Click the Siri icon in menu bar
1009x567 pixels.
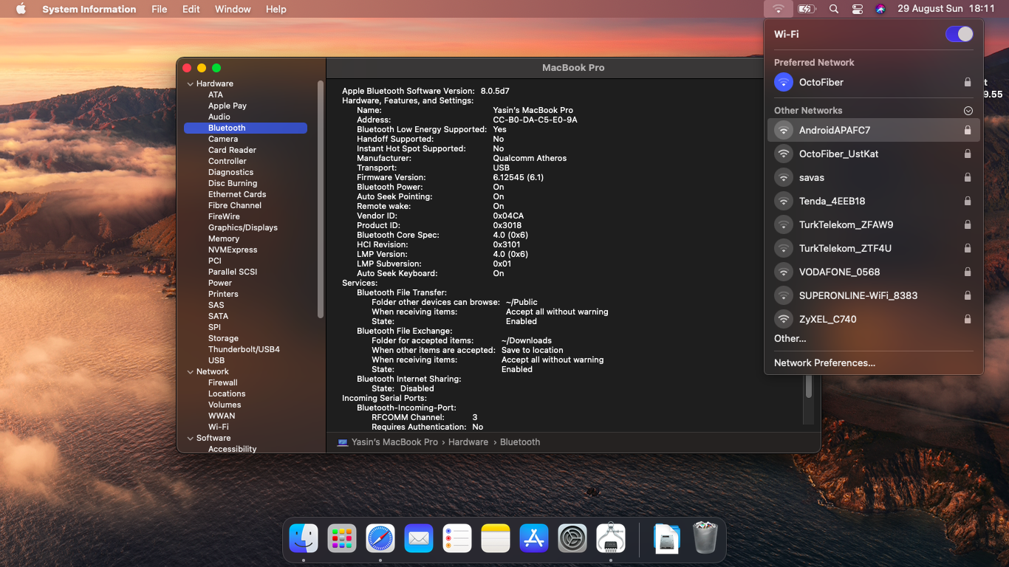(x=880, y=9)
